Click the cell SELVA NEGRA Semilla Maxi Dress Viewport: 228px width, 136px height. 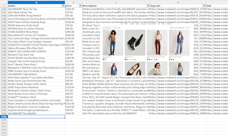coord(36,58)
